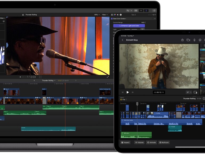
Task: Toggle the inspector sliders button in the Mac toolbar
Action: point(146,10)
